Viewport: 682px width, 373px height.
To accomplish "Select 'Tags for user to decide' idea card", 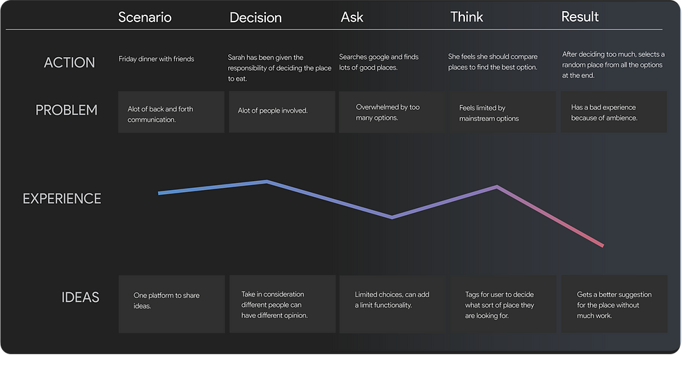I will [x=502, y=303].
